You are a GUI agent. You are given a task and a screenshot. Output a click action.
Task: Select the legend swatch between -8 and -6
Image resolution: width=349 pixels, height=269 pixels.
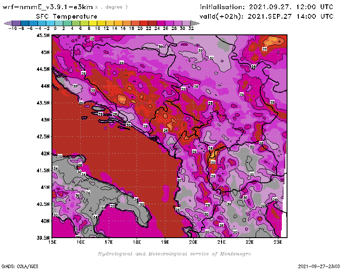pos(25,23)
